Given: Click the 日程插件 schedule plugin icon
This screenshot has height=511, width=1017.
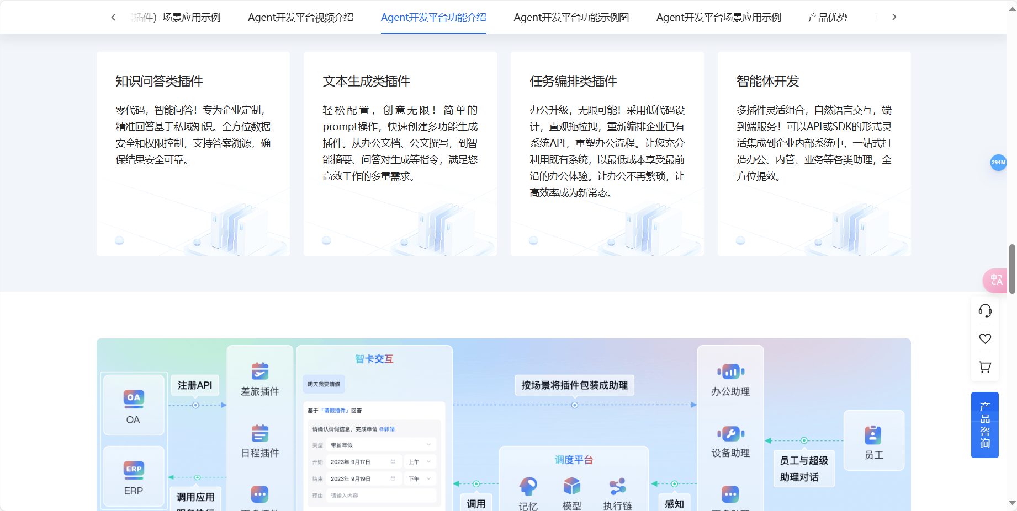Looking at the screenshot, I should pyautogui.click(x=259, y=434).
